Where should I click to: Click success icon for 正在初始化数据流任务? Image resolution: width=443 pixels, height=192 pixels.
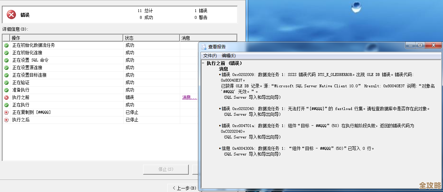coord(6,45)
